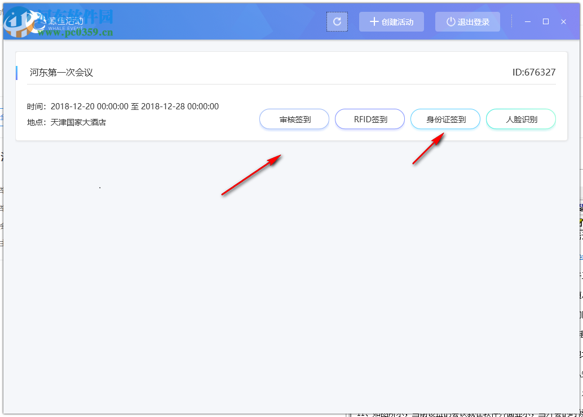Minimize the Whale Event window

tap(528, 21)
